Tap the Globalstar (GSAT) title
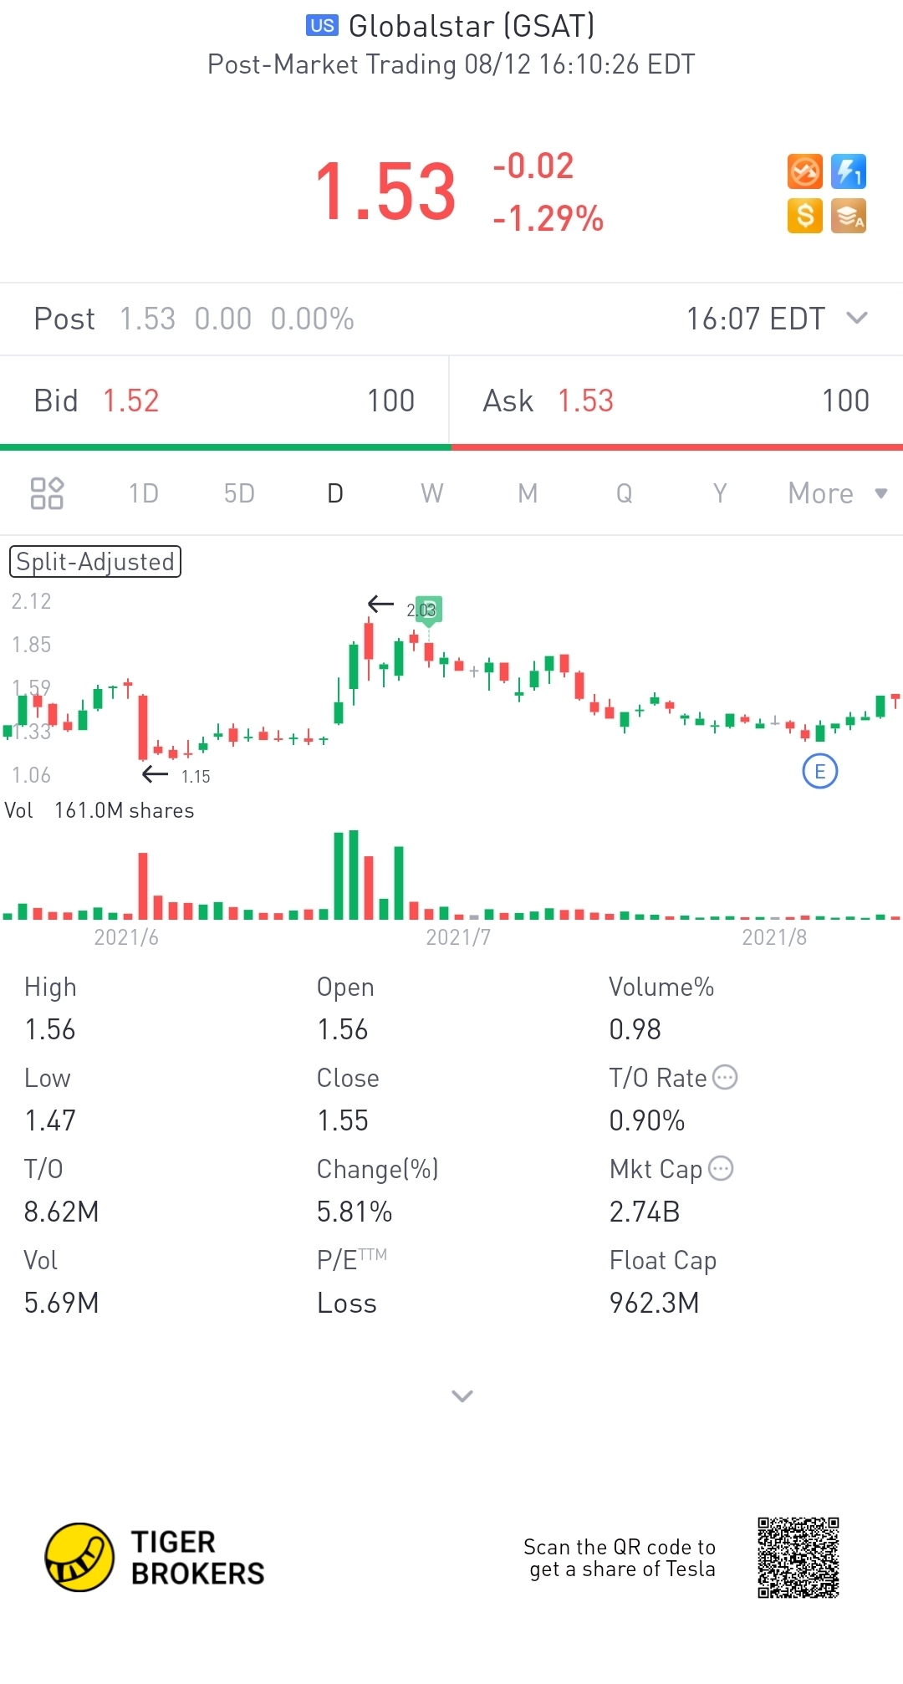Viewport: 903px width, 1684px height. point(472,26)
